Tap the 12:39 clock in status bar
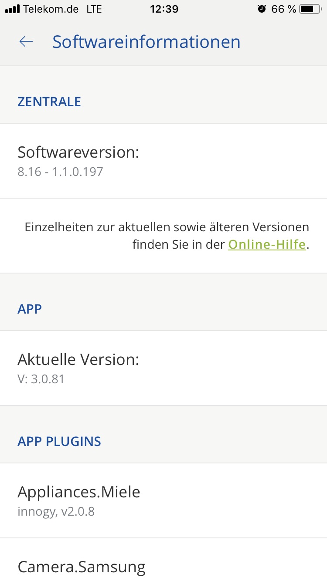Viewport: 327px width, 581px height. 164,9
